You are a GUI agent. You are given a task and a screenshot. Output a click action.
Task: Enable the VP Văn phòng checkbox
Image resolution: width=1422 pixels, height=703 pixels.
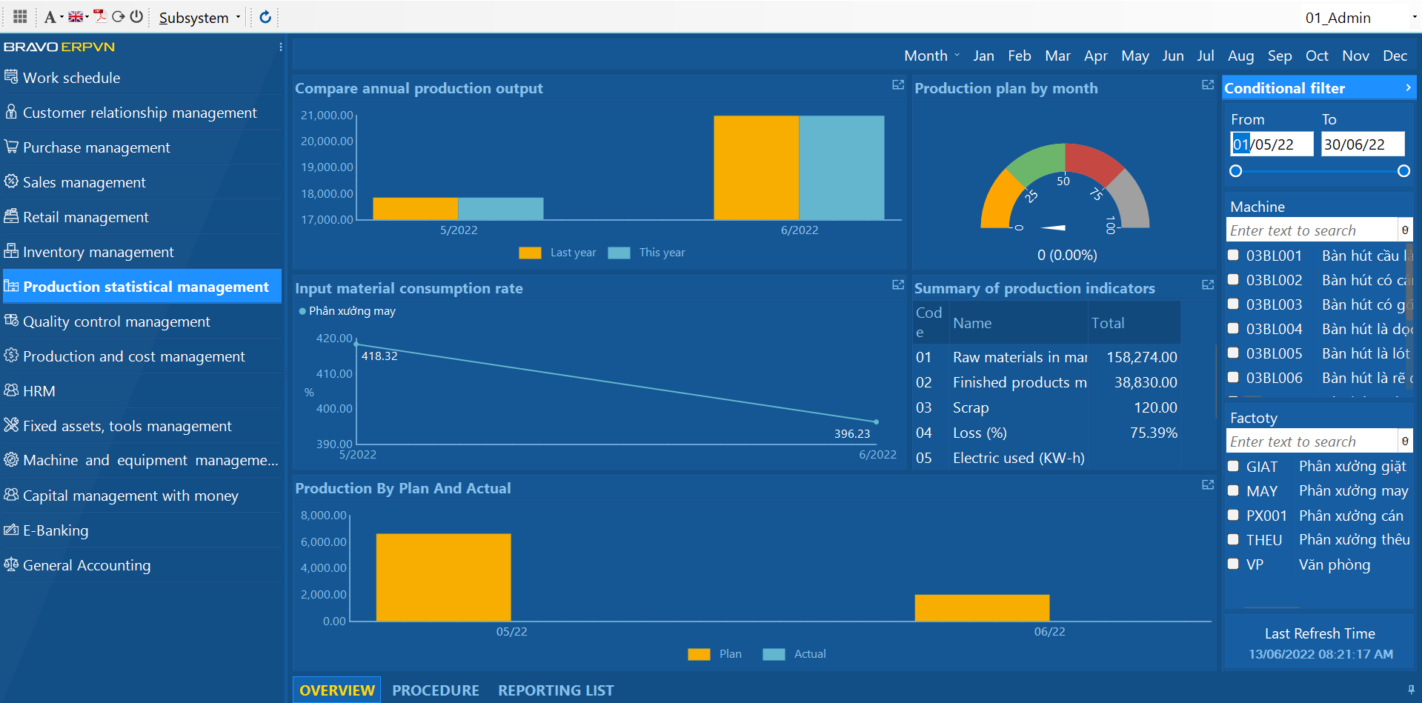coord(1233,564)
